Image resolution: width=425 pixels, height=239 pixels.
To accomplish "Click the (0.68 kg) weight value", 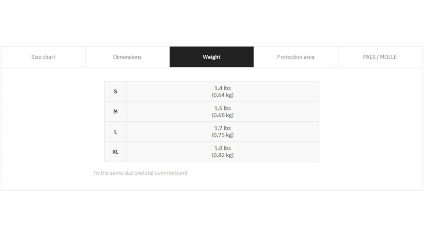I will pos(222,115).
